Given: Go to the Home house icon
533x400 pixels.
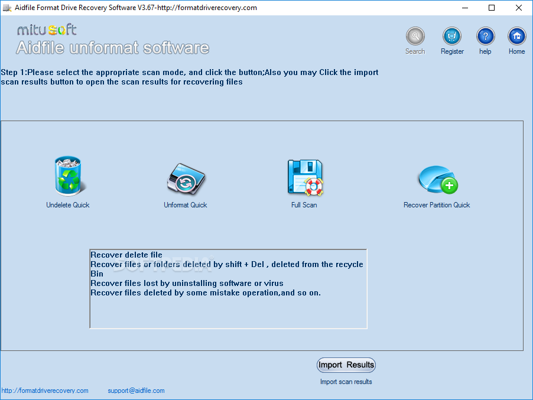Looking at the screenshot, I should (516, 36).
